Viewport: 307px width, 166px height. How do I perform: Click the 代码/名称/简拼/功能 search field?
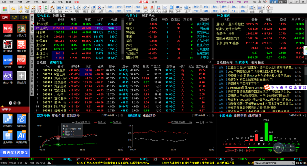pyautogui.click(x=274, y=163)
